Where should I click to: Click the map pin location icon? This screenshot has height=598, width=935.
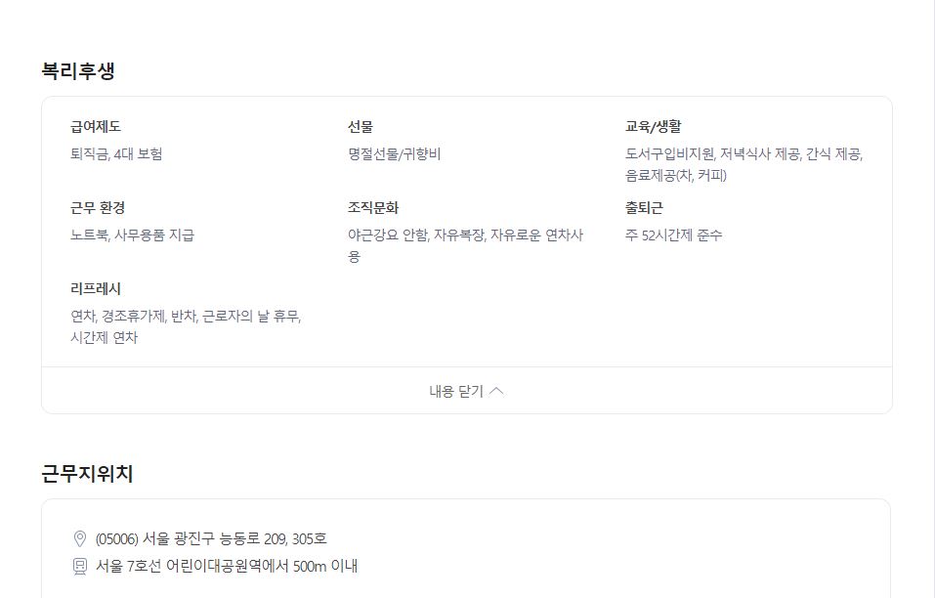point(79,539)
